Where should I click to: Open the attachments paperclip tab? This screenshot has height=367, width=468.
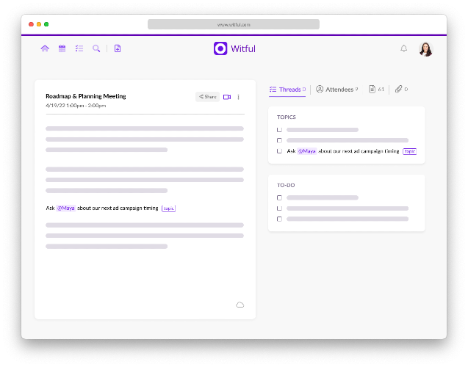click(401, 89)
